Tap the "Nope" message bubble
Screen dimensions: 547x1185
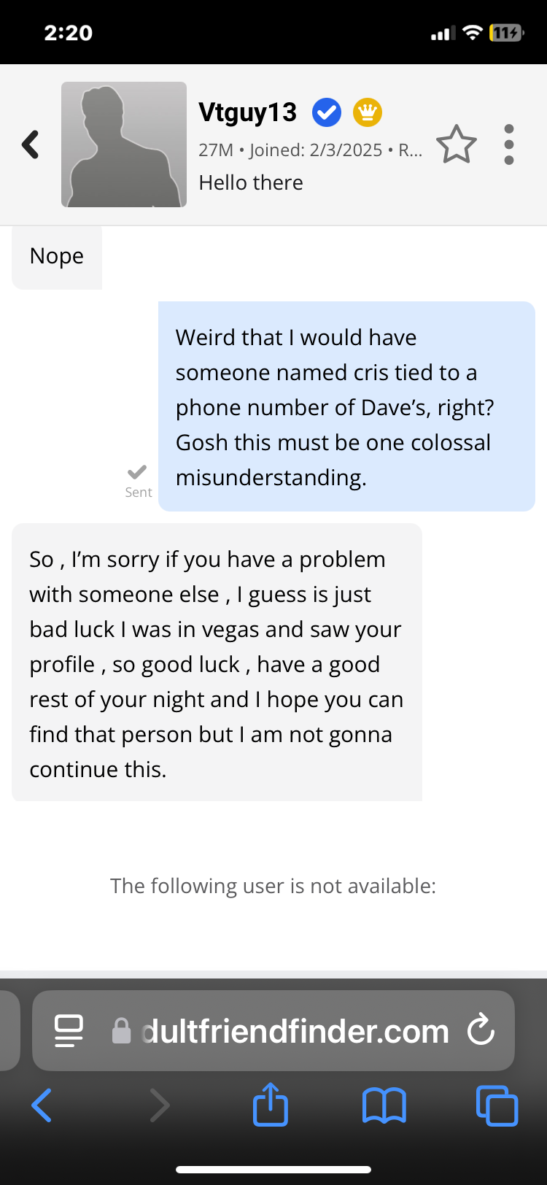(57, 256)
